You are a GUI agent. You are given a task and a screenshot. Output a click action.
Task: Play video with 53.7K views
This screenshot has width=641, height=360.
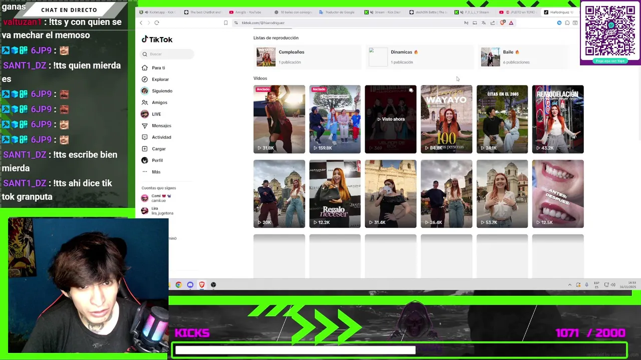click(502, 193)
